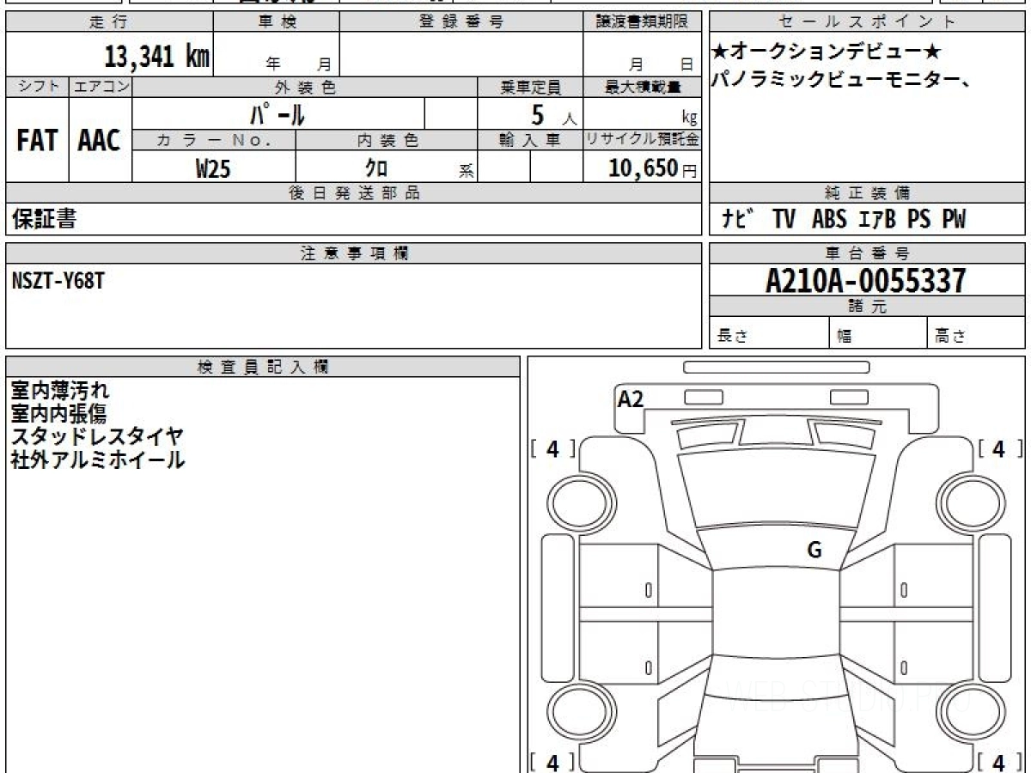
Task: Click the 譲渡書類期限 header
Action: point(642,22)
